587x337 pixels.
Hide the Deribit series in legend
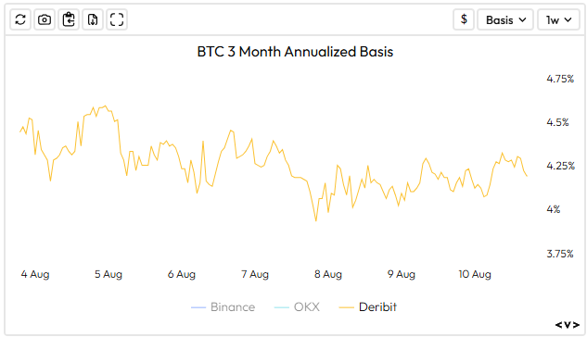pos(367,307)
